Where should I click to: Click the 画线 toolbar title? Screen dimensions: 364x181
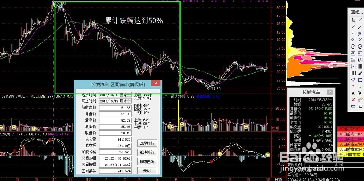(x=356, y=12)
